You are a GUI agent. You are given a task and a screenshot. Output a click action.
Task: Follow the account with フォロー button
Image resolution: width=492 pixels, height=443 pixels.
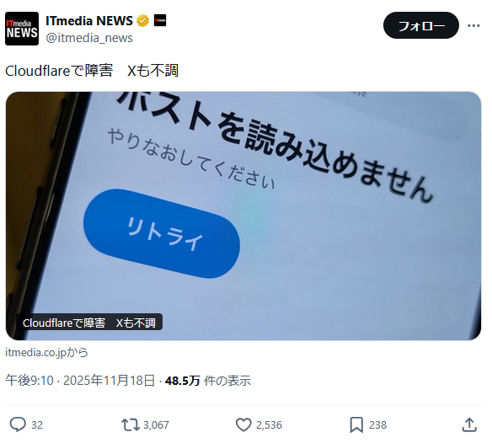[x=421, y=25]
